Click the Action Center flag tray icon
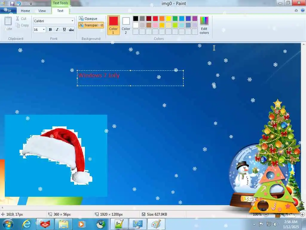The image size is (306, 230). (x=261, y=224)
